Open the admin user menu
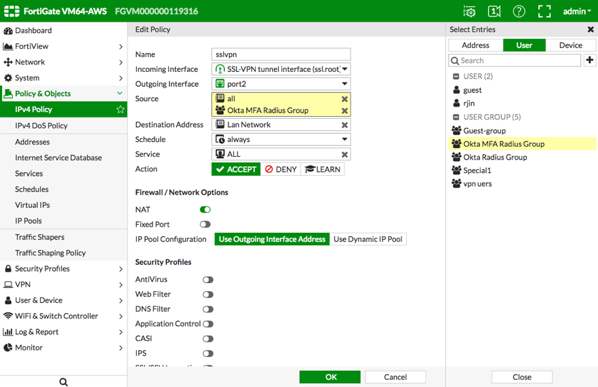The image size is (598, 387). pyautogui.click(x=576, y=12)
